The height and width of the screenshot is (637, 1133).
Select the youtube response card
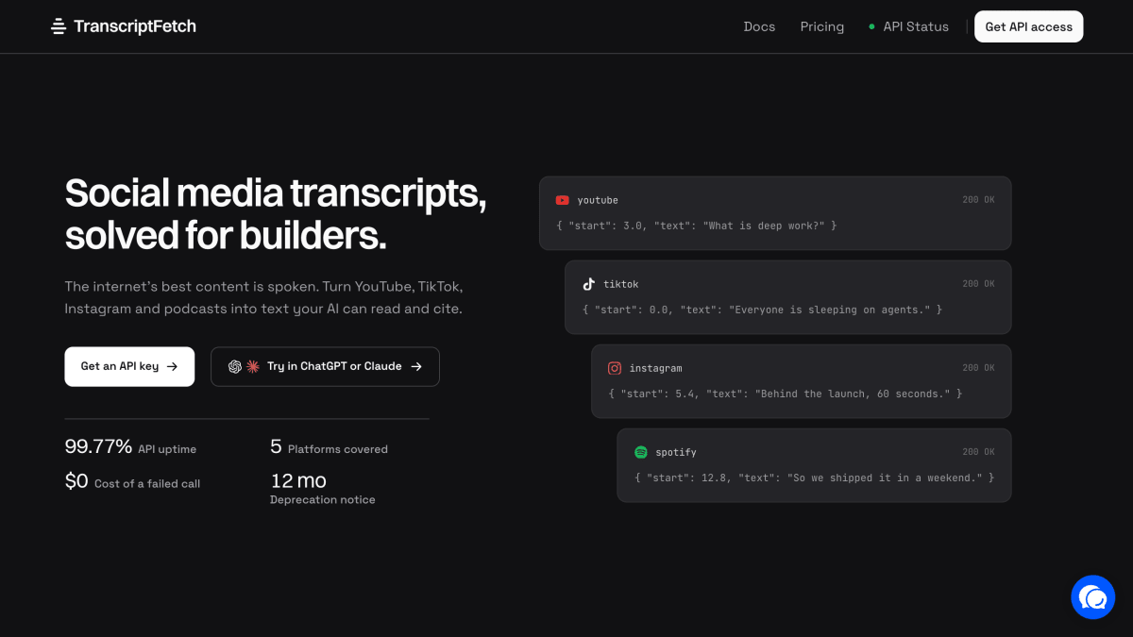[x=775, y=213]
